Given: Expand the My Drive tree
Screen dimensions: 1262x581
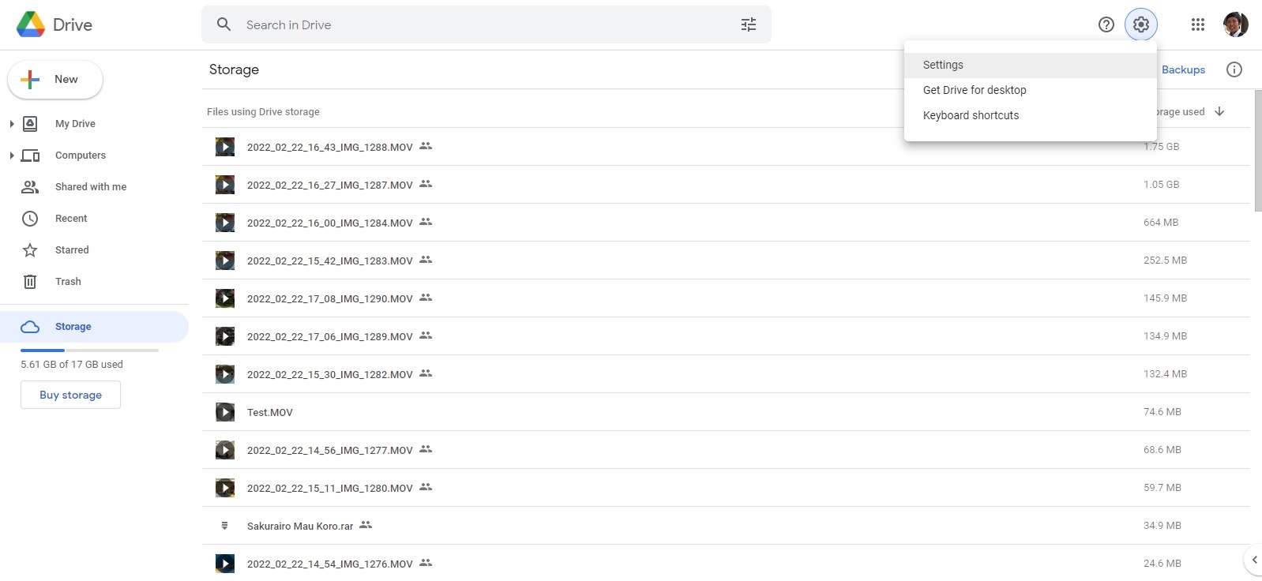Looking at the screenshot, I should click(x=12, y=124).
